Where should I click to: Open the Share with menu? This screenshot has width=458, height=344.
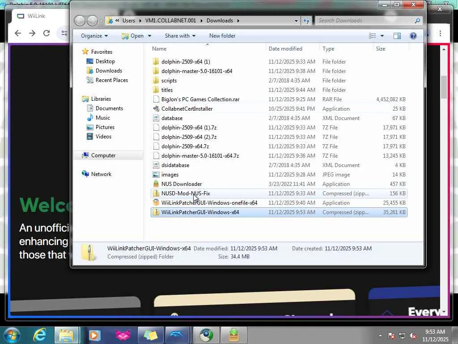(x=180, y=36)
